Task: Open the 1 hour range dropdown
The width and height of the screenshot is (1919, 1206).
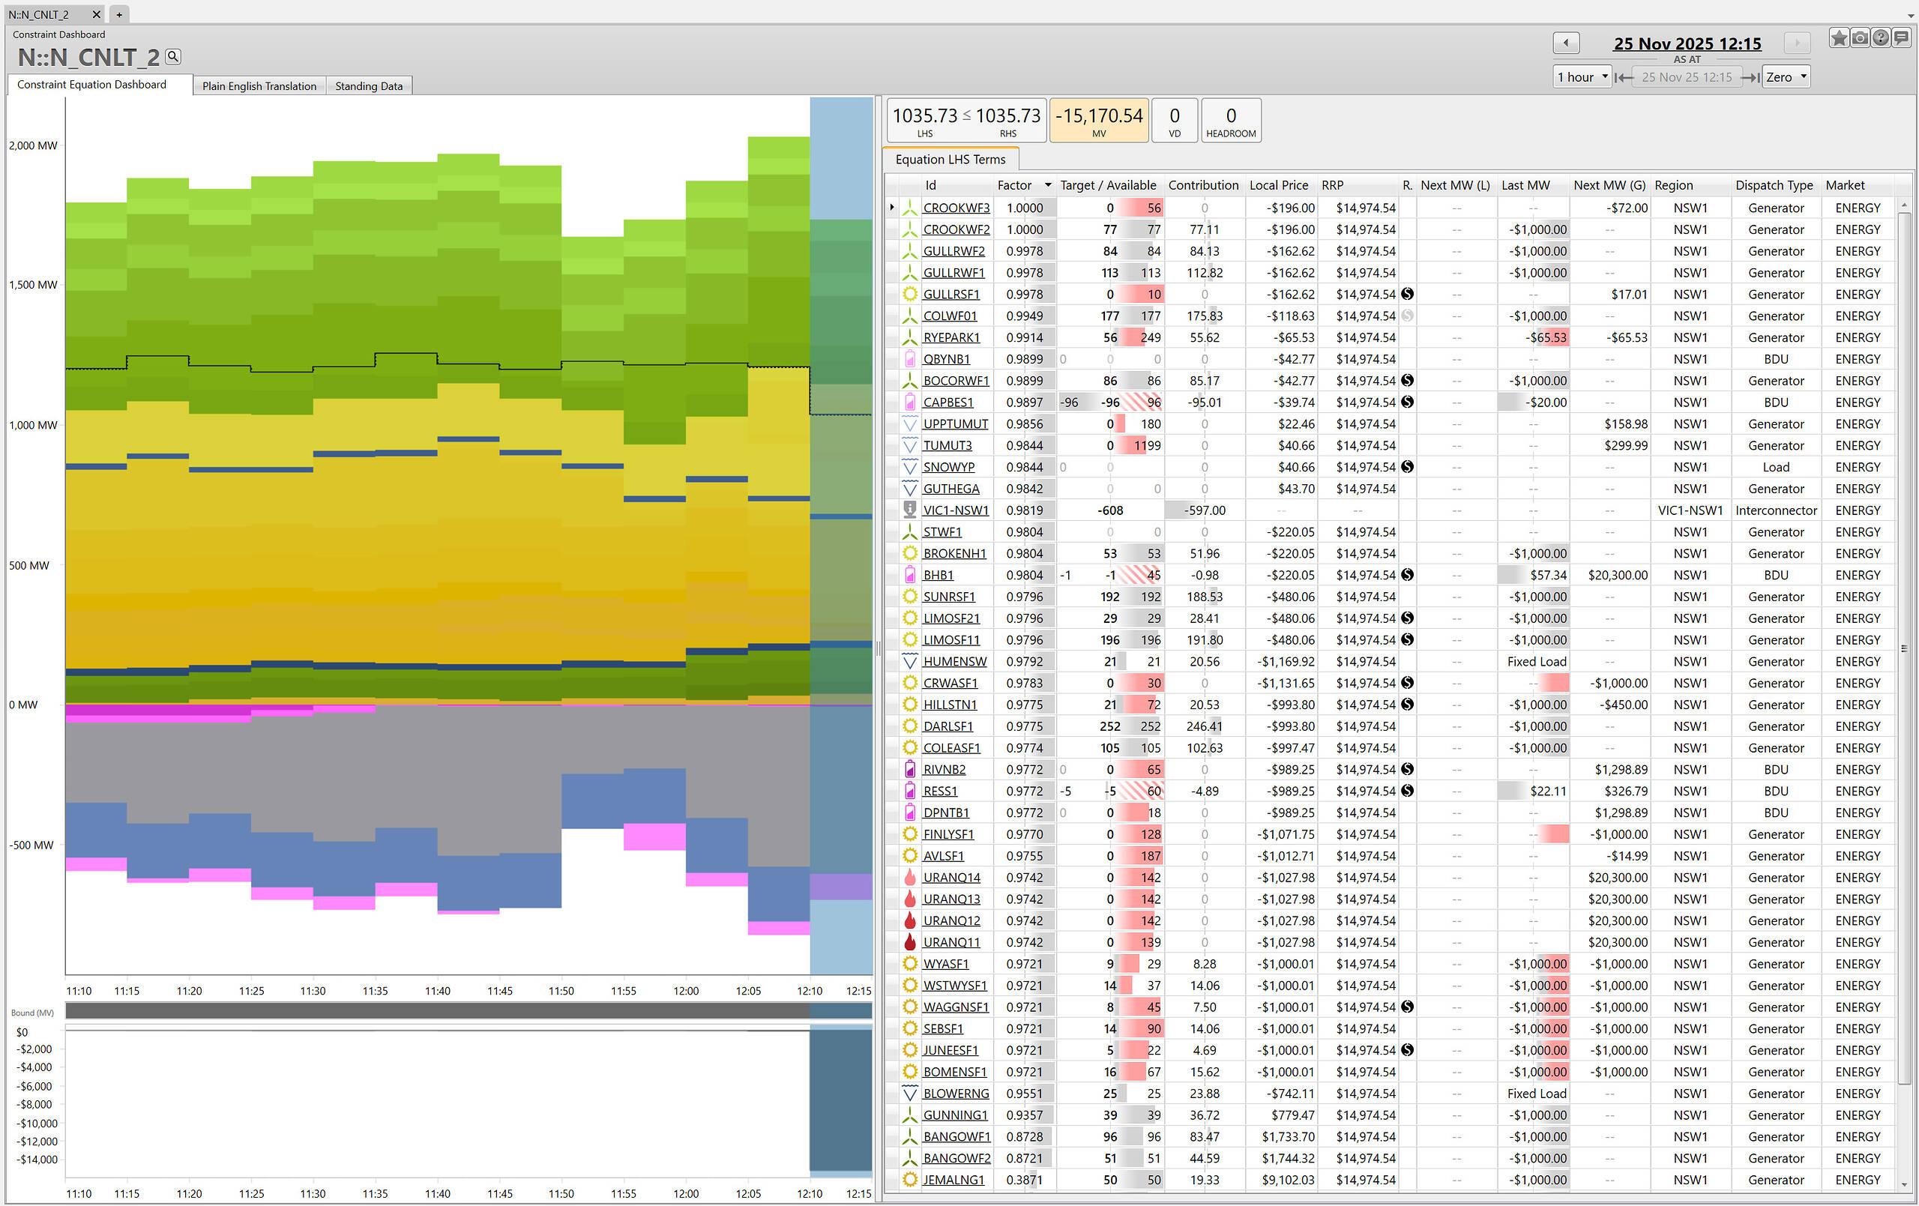Action: pyautogui.click(x=1582, y=77)
